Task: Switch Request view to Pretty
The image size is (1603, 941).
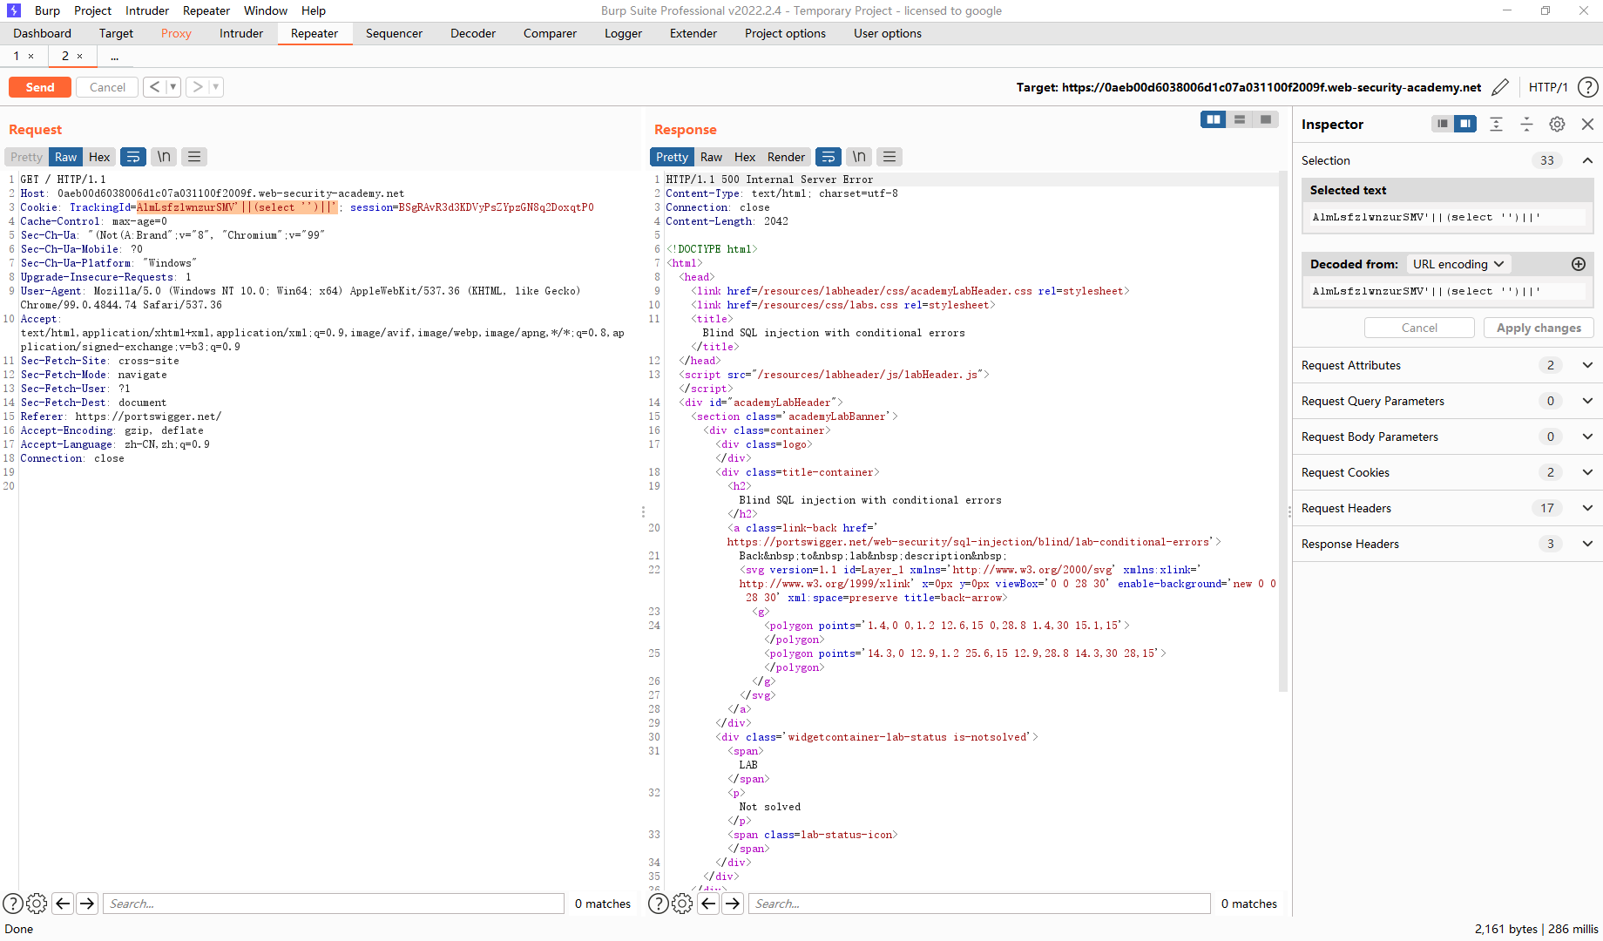Action: pos(26,157)
